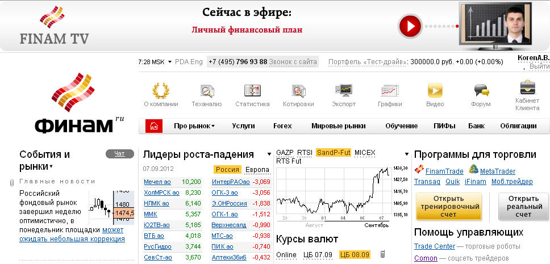Open the Статистика calendar icon
The image size is (550, 264).
click(x=252, y=90)
